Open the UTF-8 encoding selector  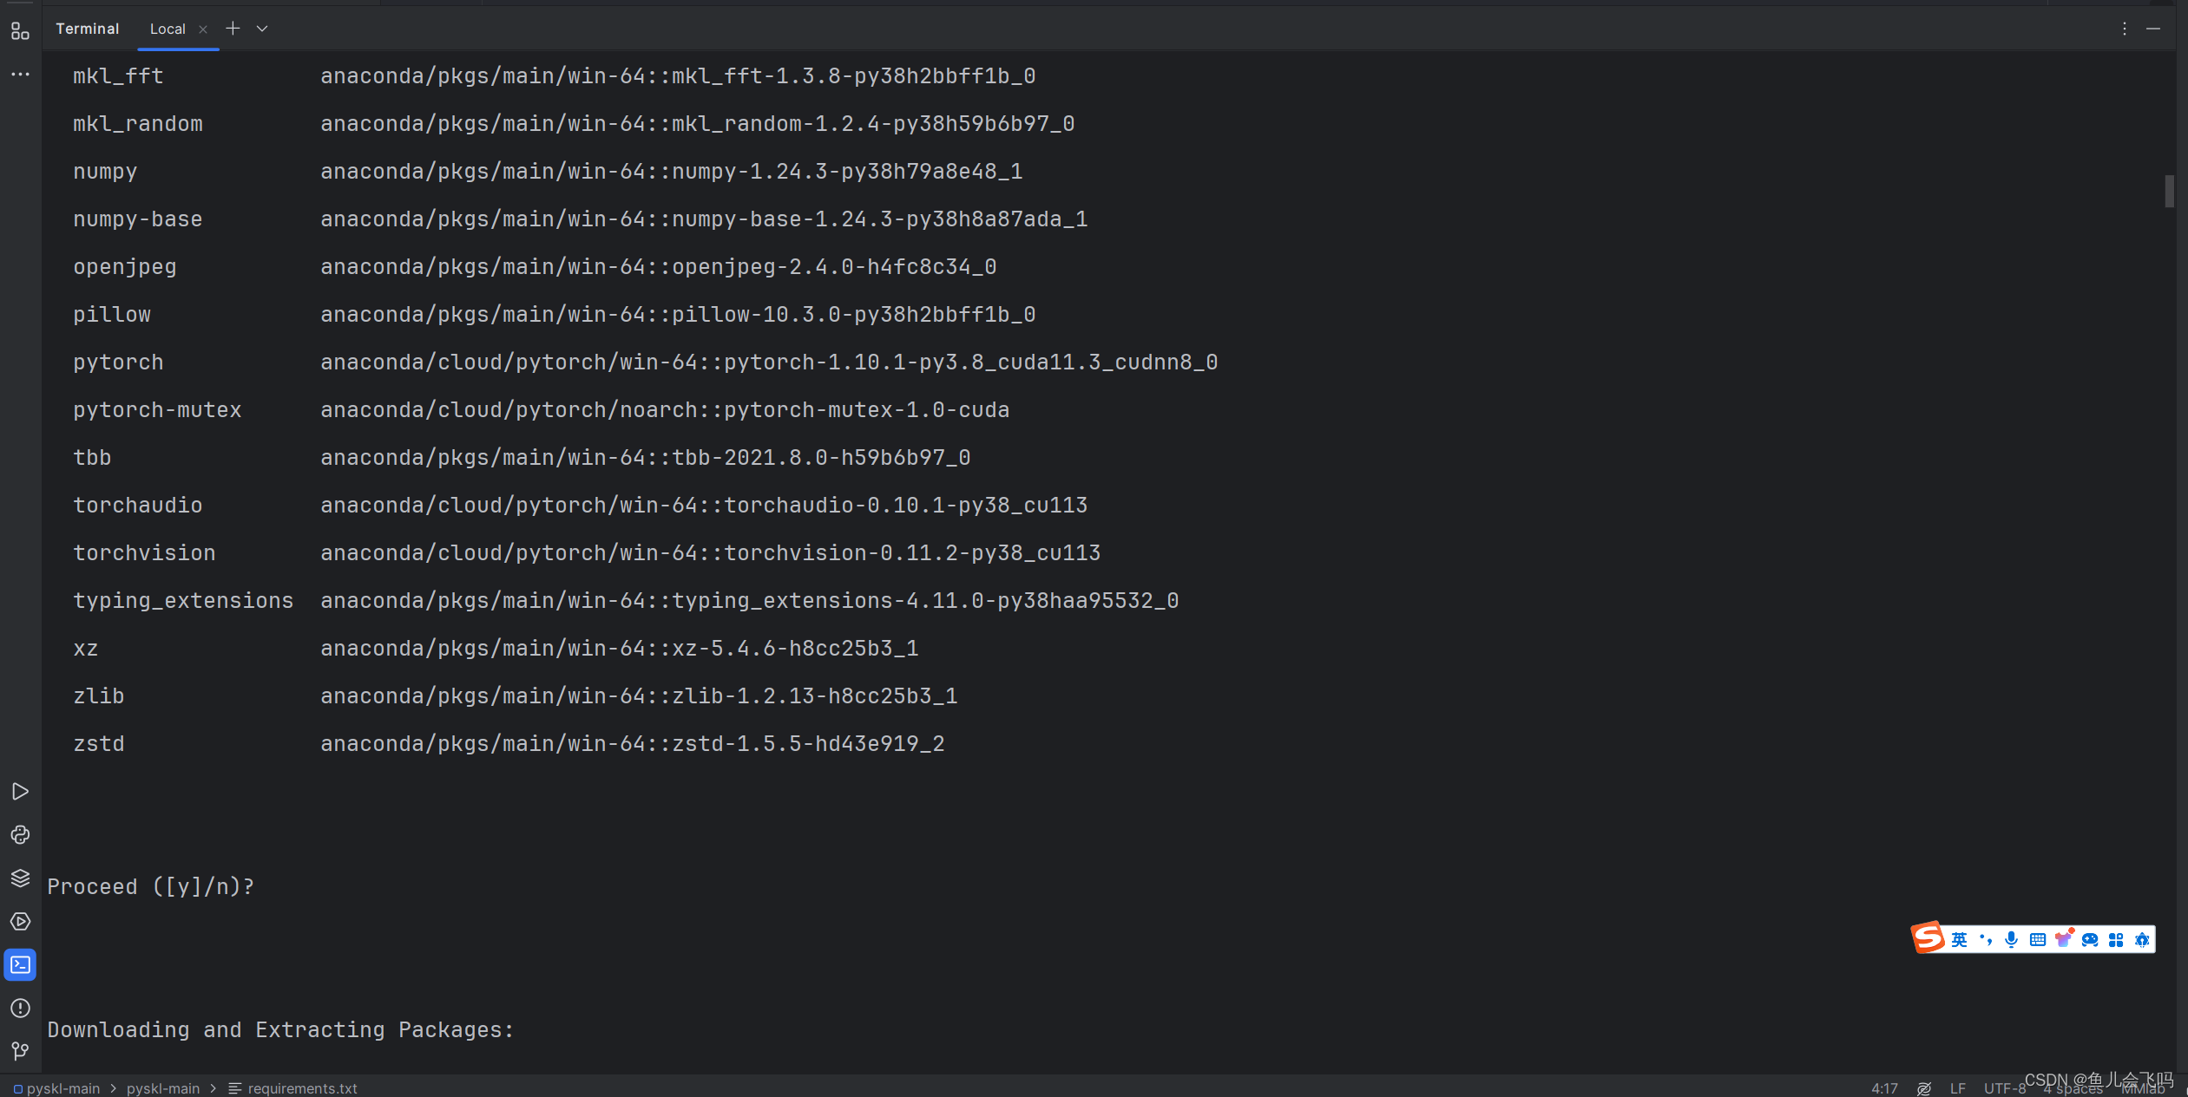click(2004, 1088)
